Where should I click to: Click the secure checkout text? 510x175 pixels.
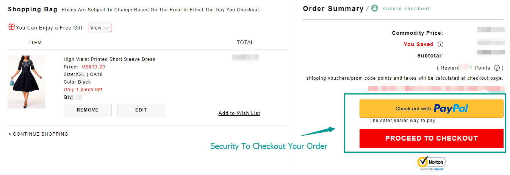406,9
